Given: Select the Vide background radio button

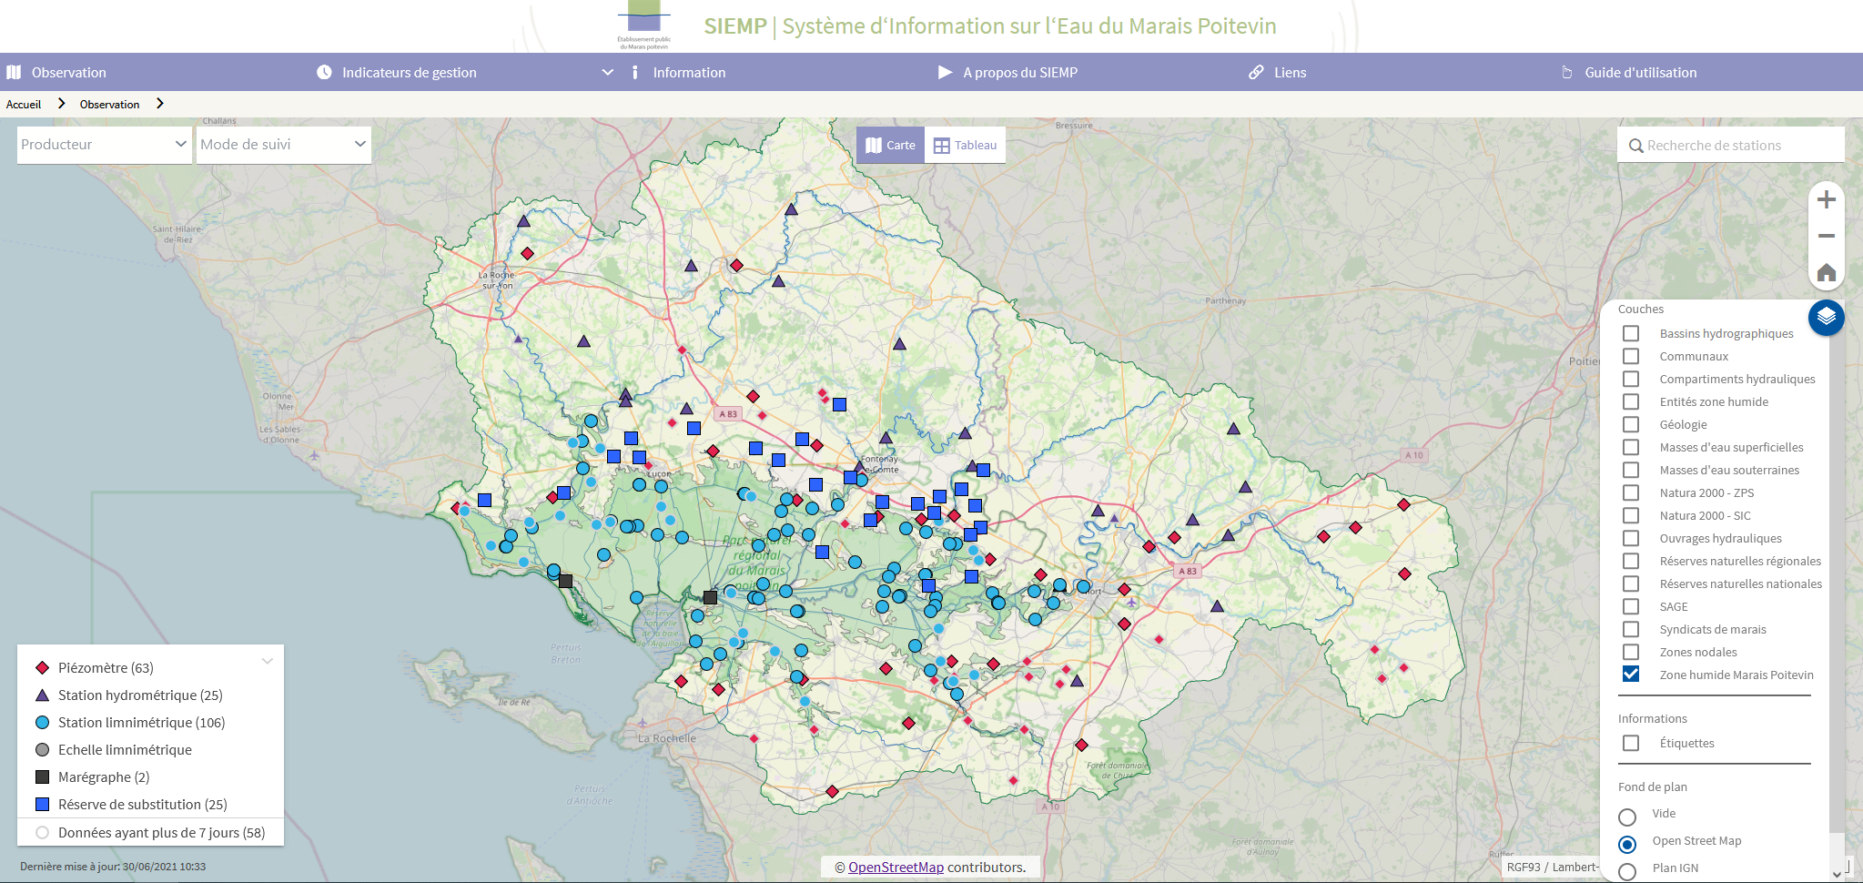Looking at the screenshot, I should 1627,817.
